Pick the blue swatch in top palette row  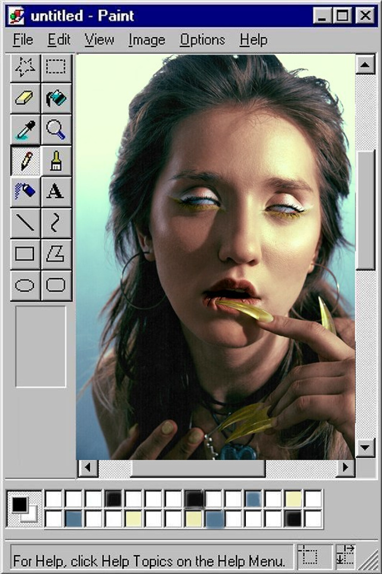(253, 499)
